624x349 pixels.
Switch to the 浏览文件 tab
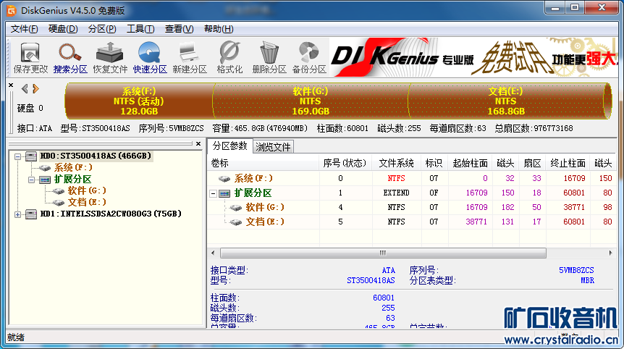click(273, 147)
